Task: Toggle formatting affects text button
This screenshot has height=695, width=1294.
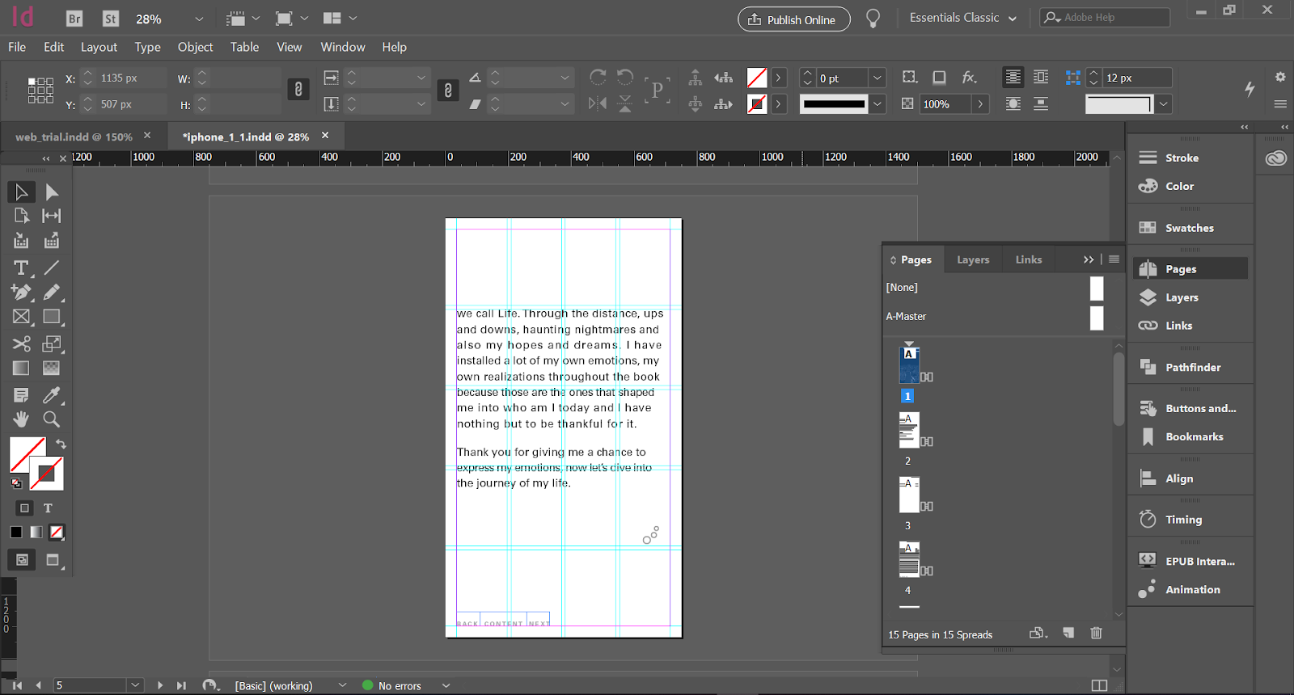Action: [x=48, y=508]
